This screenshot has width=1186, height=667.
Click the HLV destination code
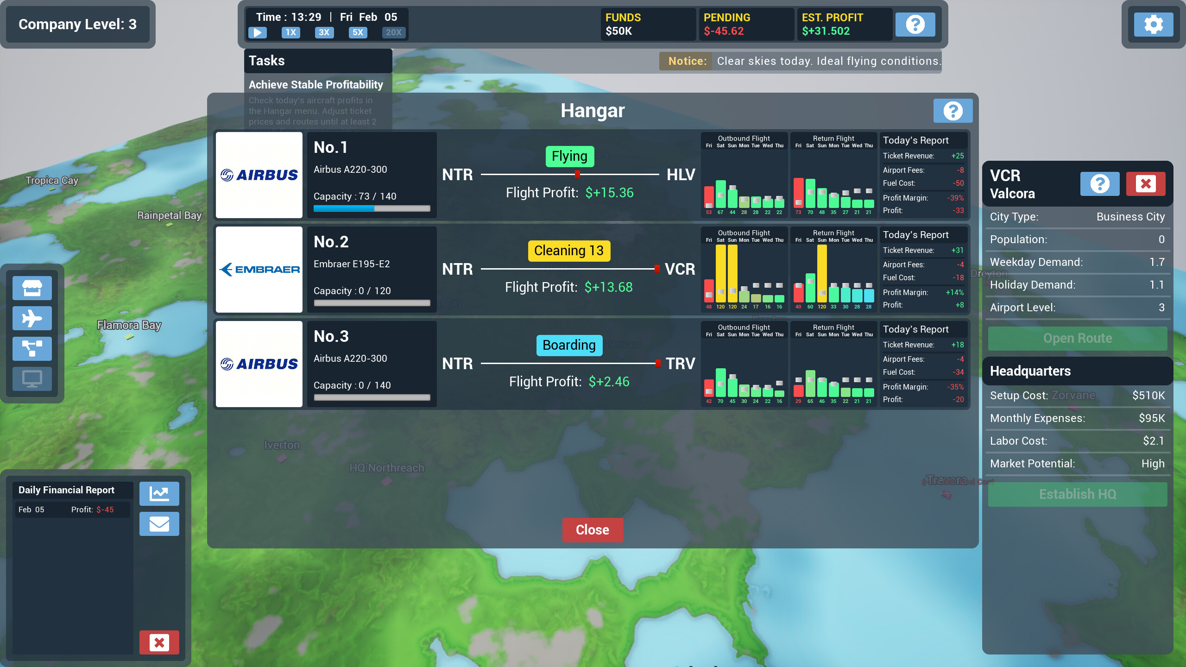[x=681, y=175]
